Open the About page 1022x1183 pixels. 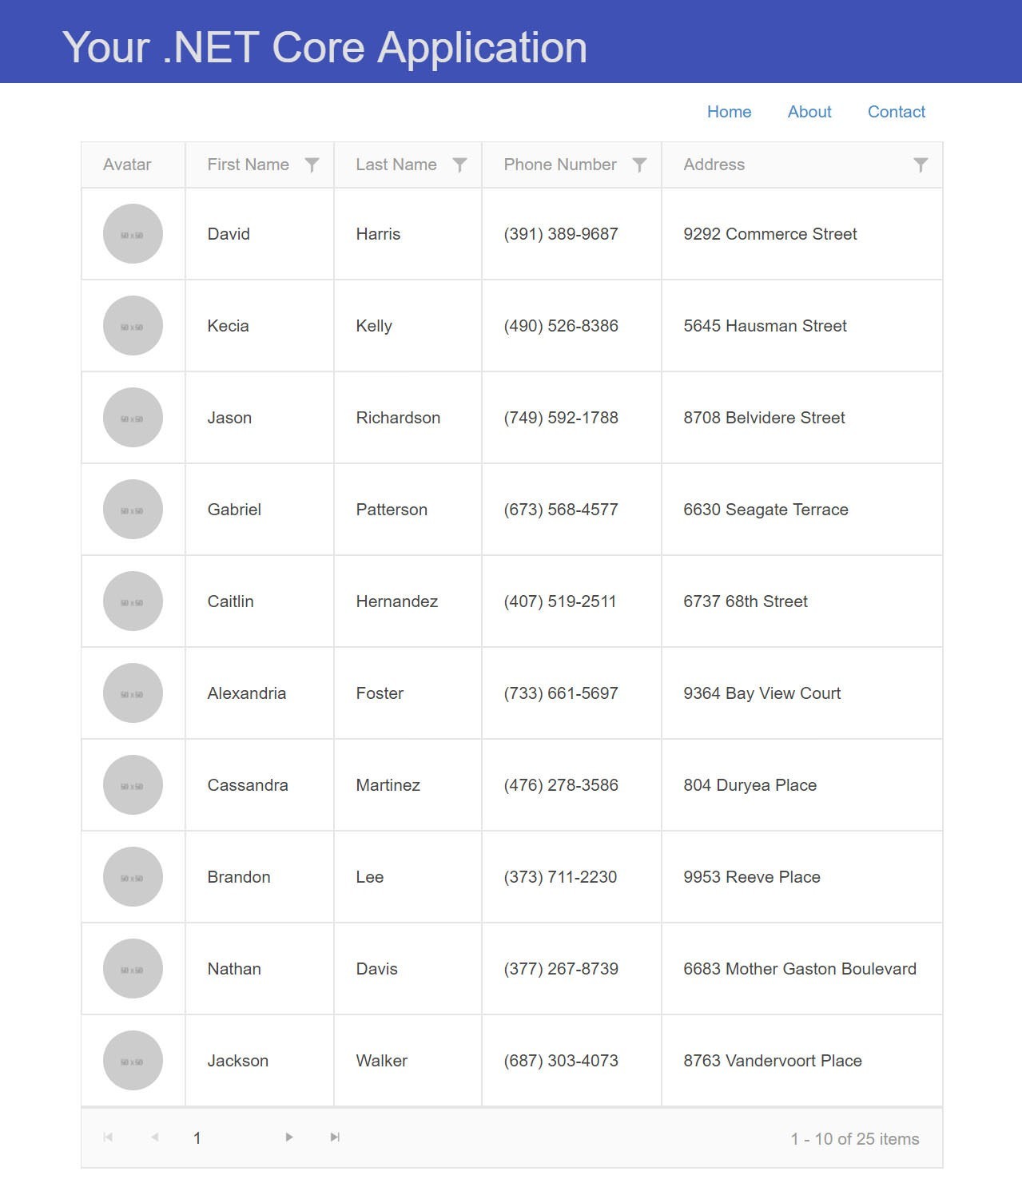[x=809, y=112]
